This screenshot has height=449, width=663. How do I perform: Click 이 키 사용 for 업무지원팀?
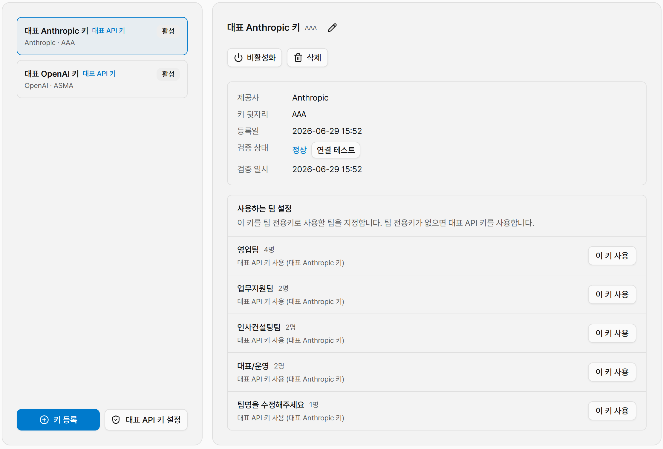tap(612, 294)
